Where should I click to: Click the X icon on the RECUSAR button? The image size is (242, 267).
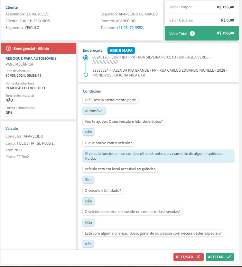click(x=198, y=257)
